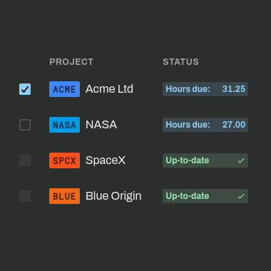Click SpaceX Up-to-date status pill
The width and height of the screenshot is (271, 271).
pos(205,160)
